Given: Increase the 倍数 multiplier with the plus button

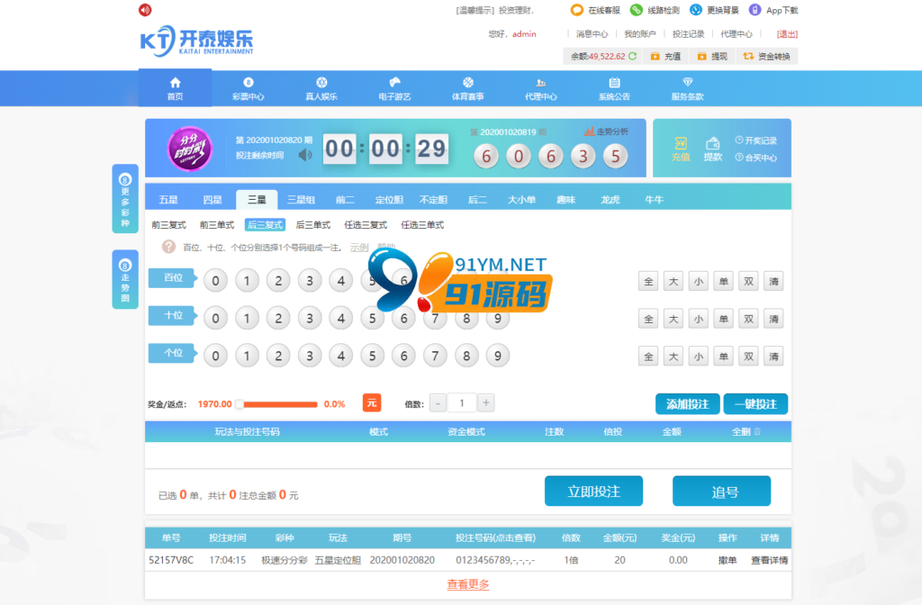Looking at the screenshot, I should [x=486, y=403].
